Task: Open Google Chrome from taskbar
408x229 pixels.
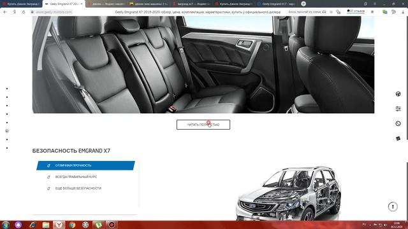Action: 72,225
